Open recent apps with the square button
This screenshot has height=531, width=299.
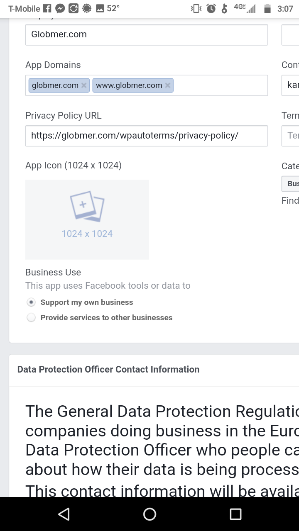click(235, 514)
